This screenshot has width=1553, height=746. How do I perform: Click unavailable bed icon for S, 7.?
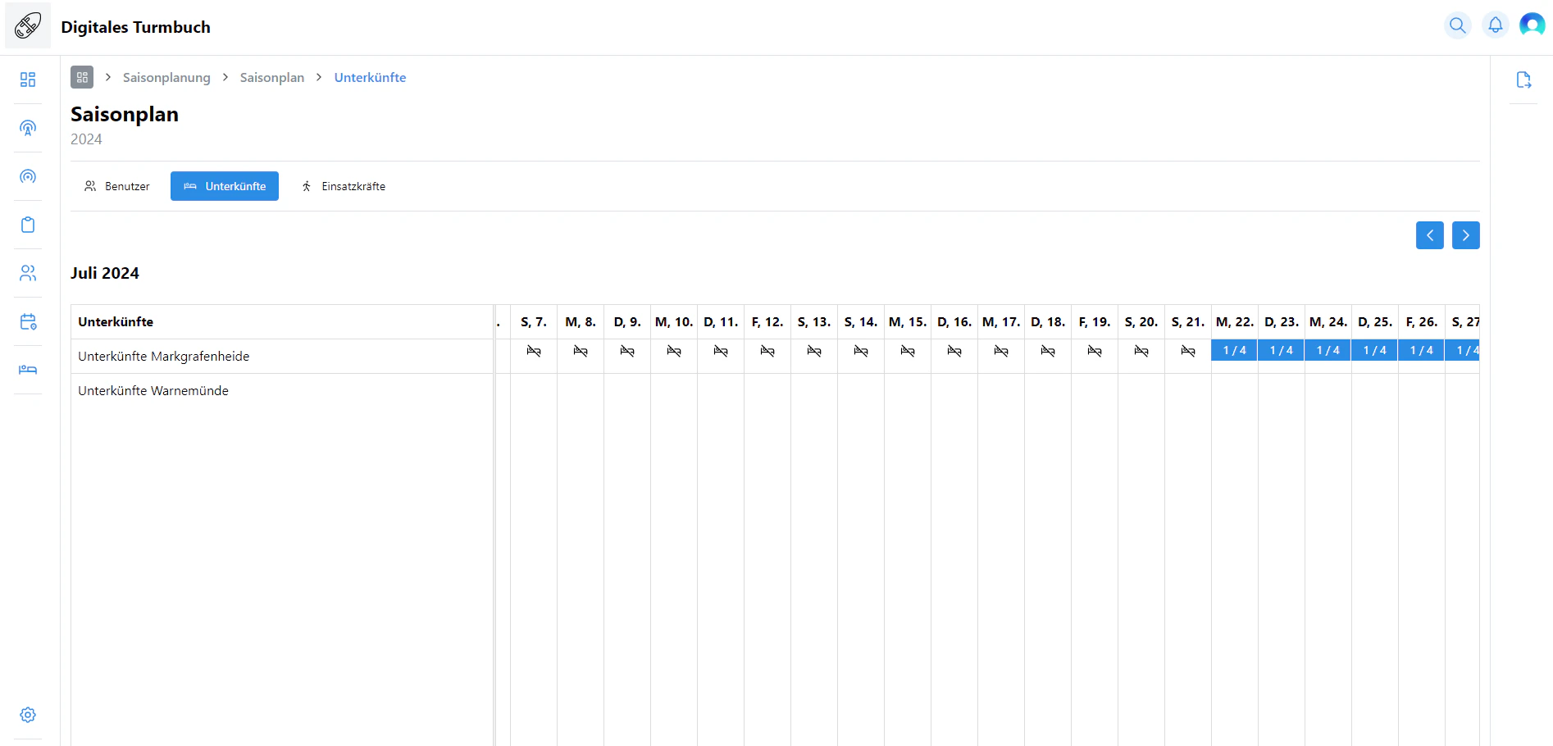(x=534, y=351)
